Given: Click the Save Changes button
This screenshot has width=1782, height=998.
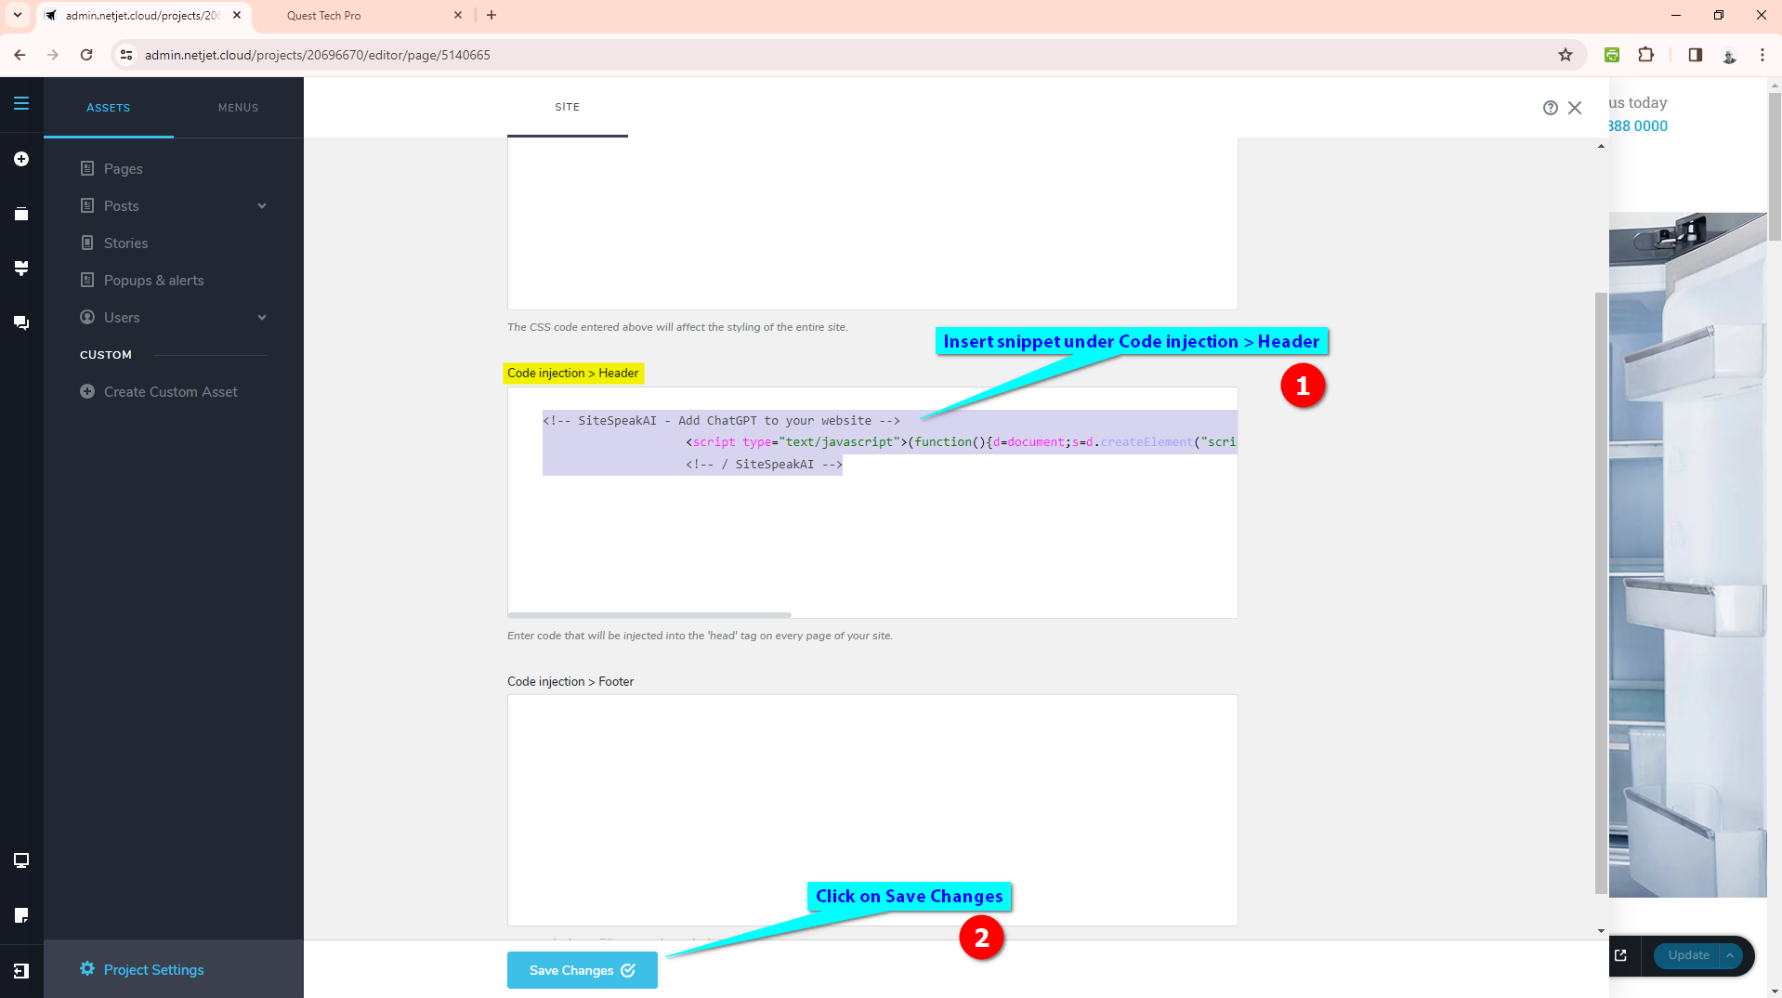Looking at the screenshot, I should (583, 970).
